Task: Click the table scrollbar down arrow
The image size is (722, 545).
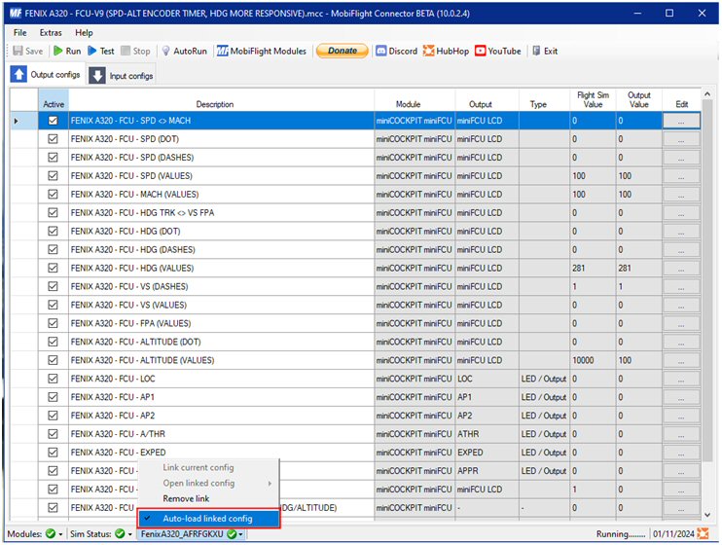Action: point(707,515)
